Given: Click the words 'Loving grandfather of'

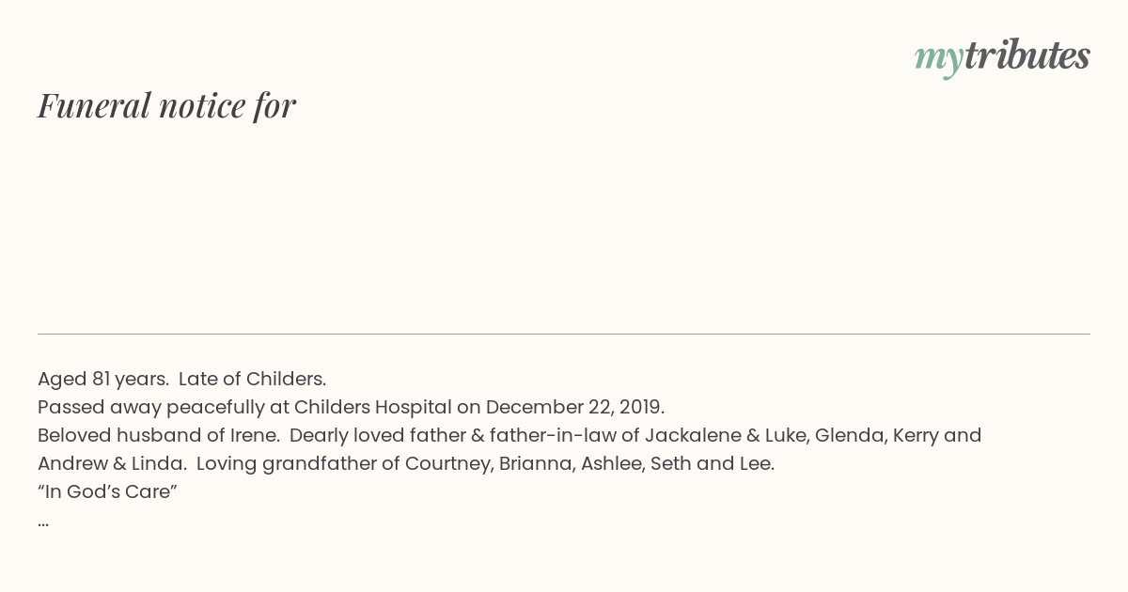Looking at the screenshot, I should point(290,464).
